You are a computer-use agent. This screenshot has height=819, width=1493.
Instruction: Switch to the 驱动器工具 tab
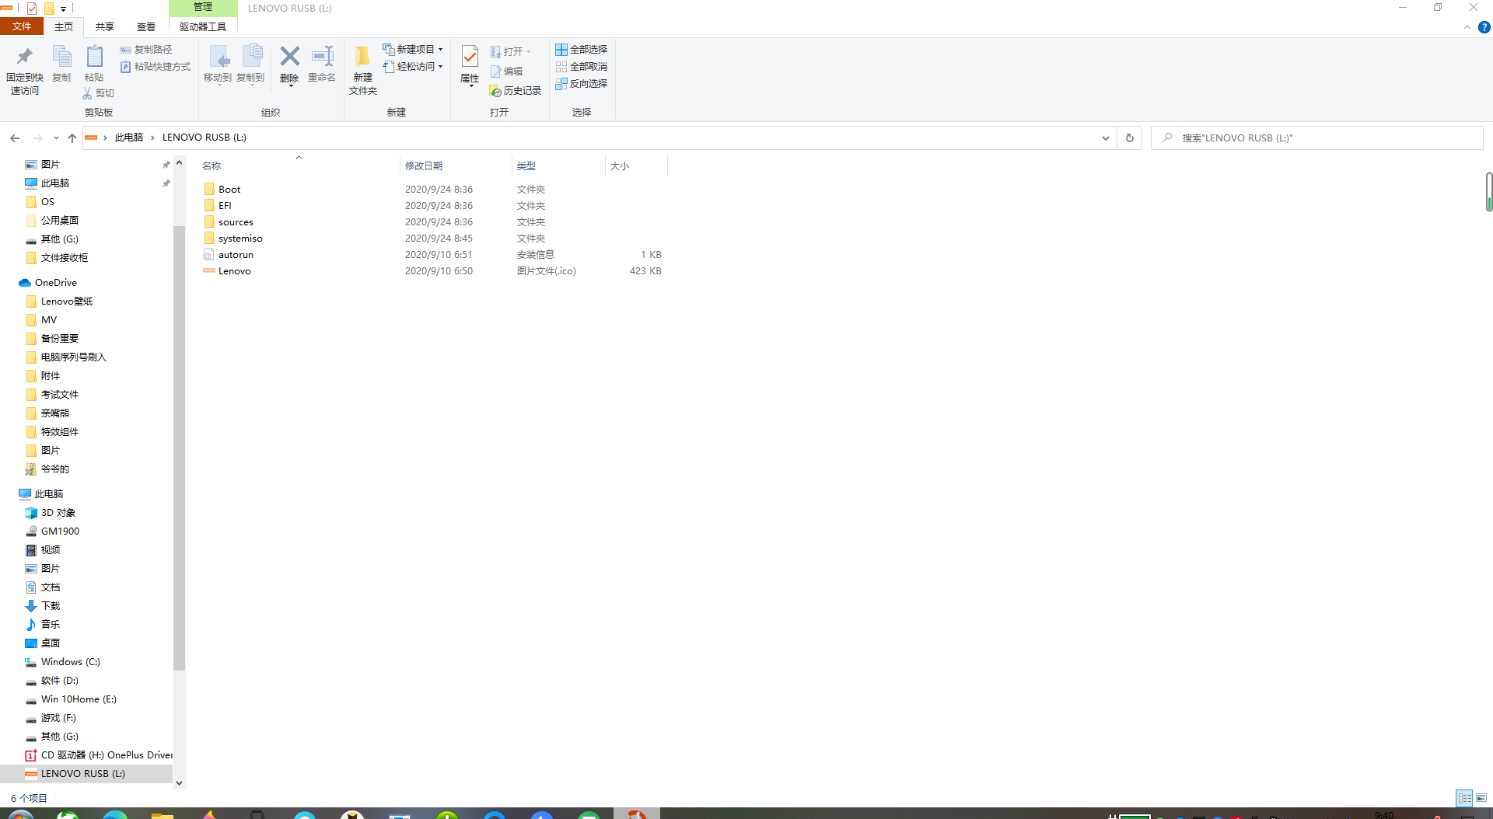click(x=203, y=26)
